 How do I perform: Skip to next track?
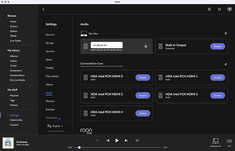(126, 140)
